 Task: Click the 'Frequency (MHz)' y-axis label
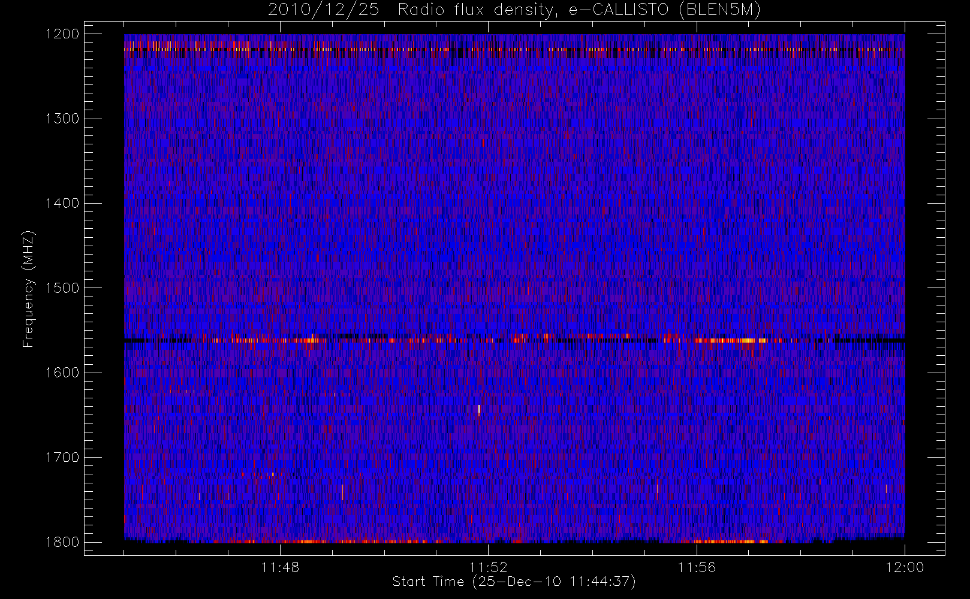[x=28, y=289]
